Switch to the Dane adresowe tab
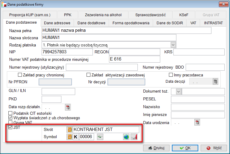Screen dimensions: 230x154 point(57,23)
